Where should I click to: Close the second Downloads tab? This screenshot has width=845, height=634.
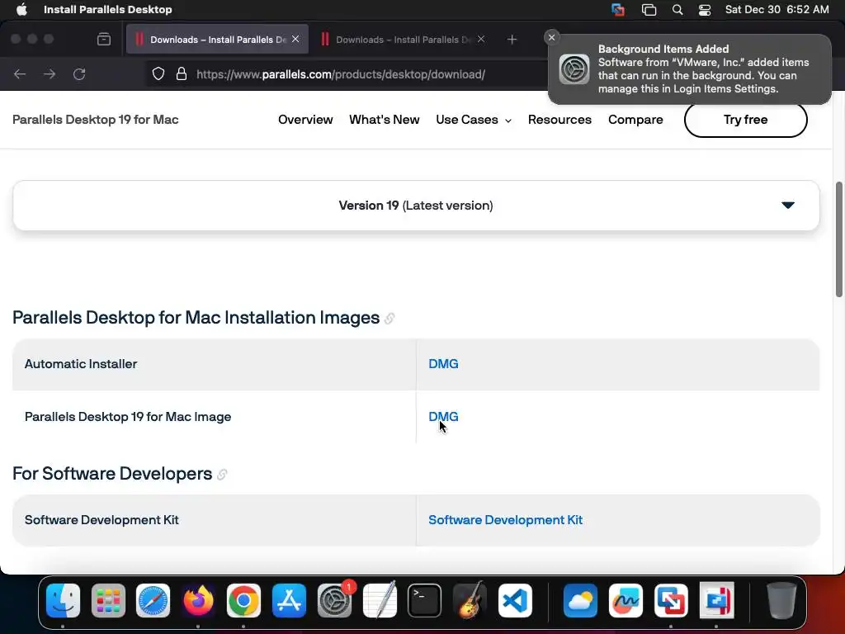tap(481, 39)
